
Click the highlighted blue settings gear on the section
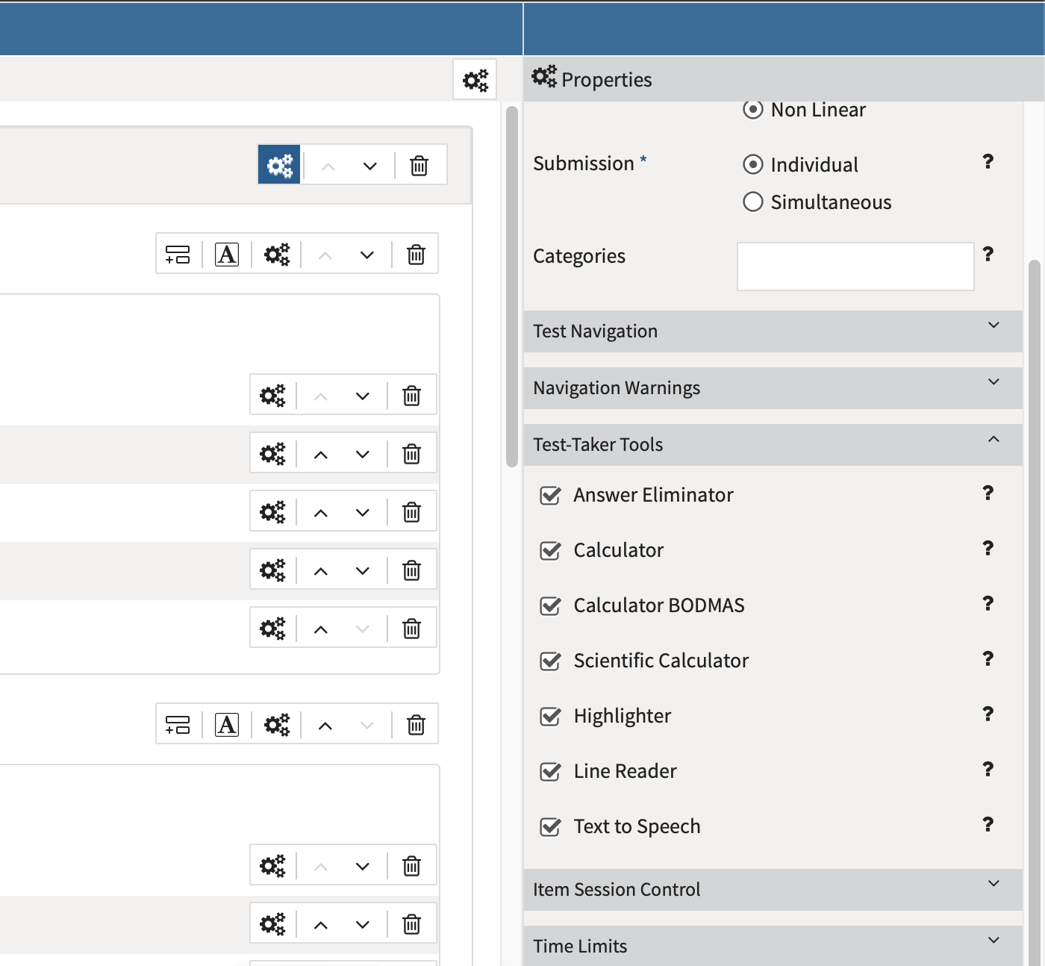click(278, 165)
